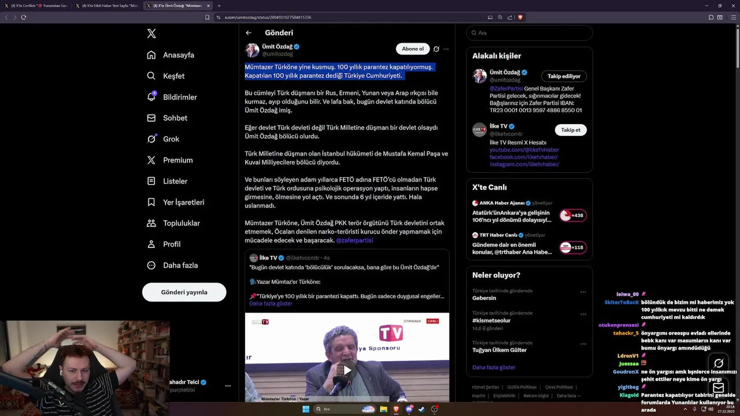
Task: Click Abone ol subscribe button
Action: coord(413,49)
